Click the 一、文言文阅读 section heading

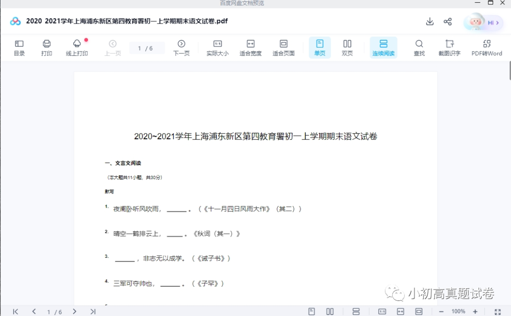[x=123, y=163]
